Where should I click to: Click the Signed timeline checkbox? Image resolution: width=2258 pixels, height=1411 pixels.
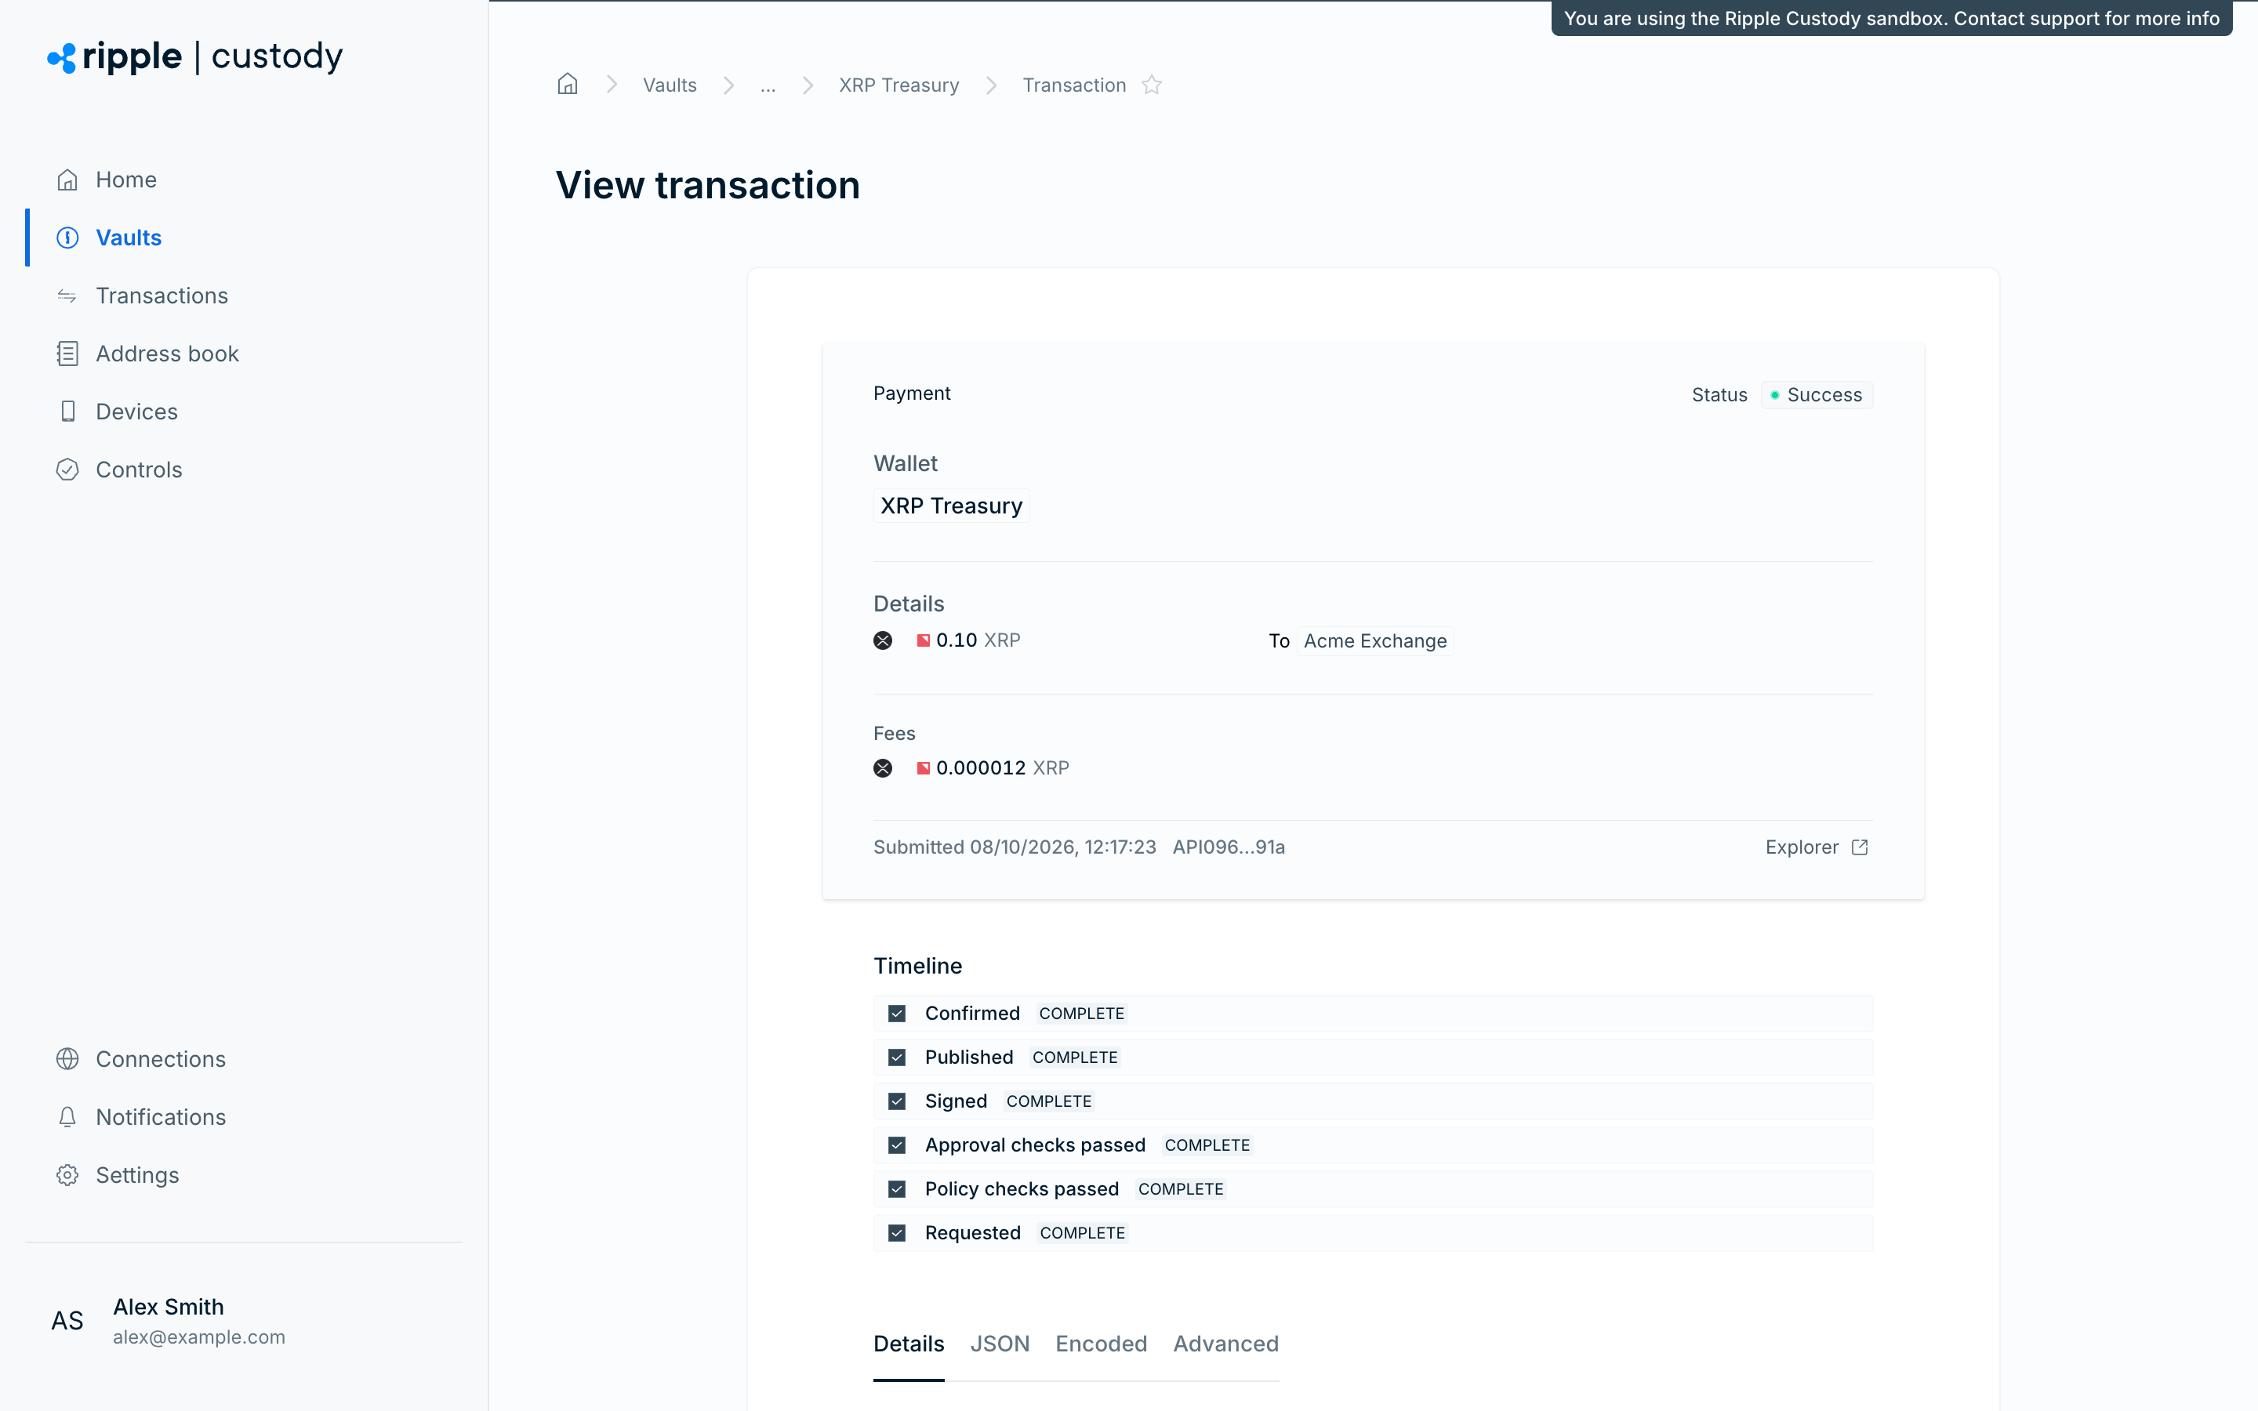pyautogui.click(x=897, y=1101)
